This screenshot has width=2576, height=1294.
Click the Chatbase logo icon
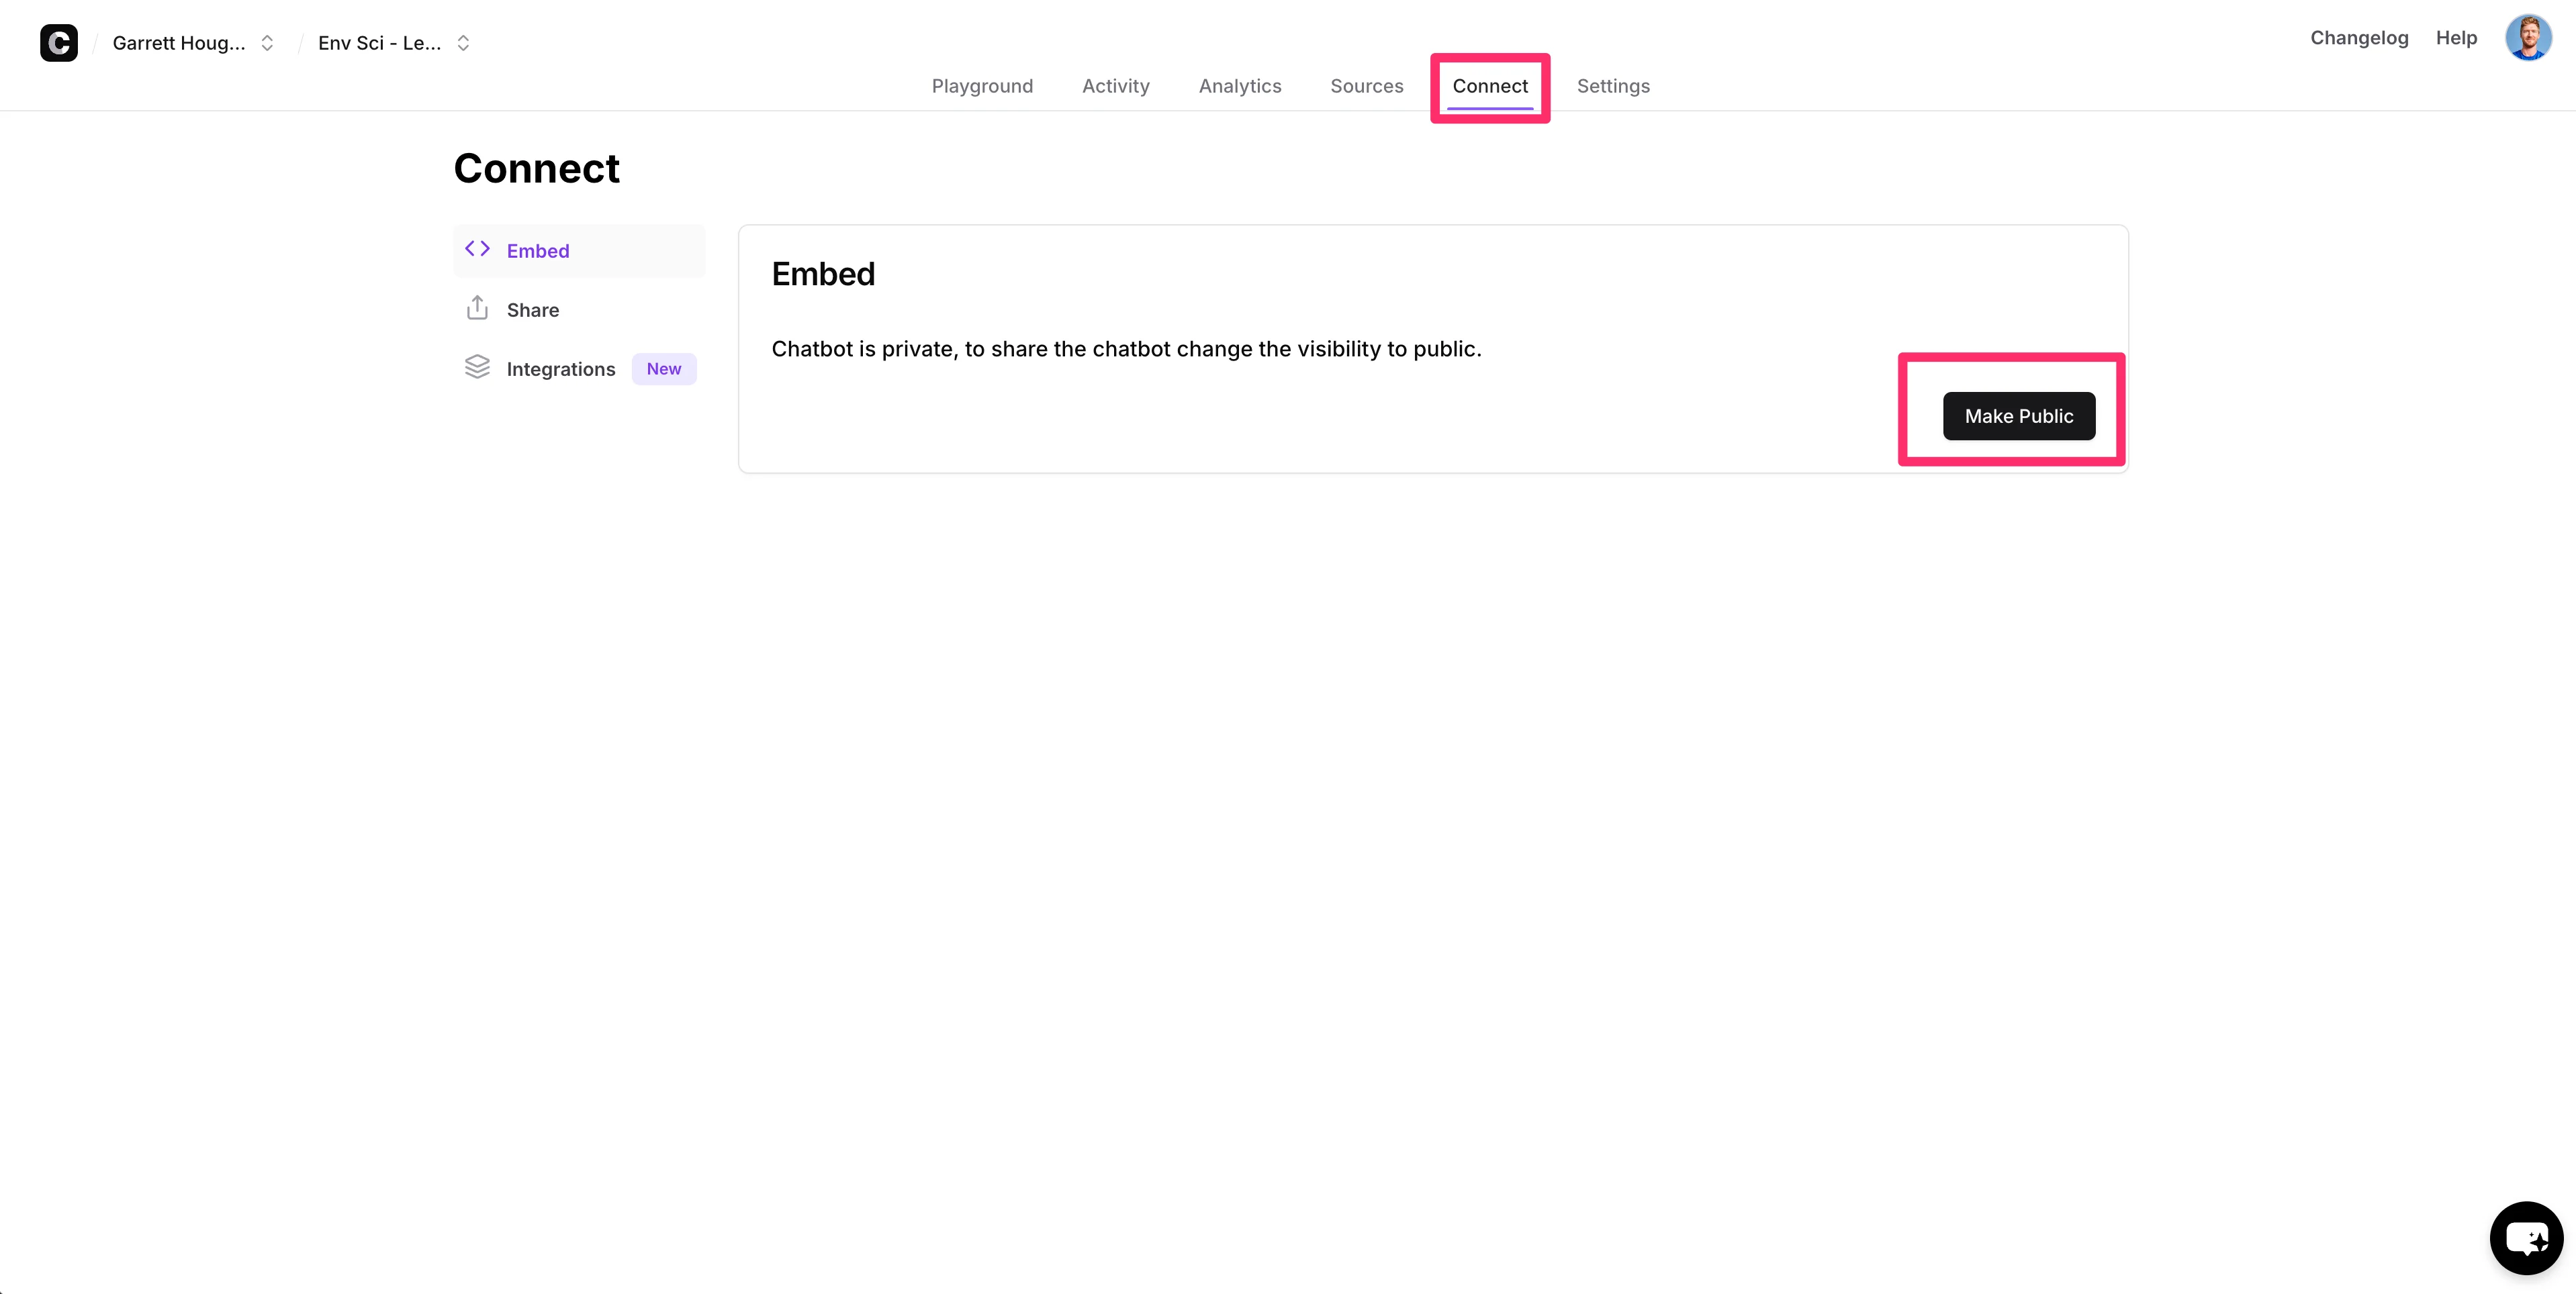coord(58,43)
